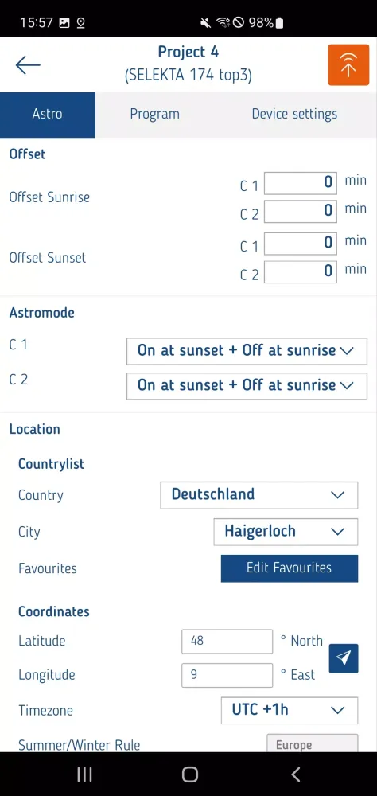The height and width of the screenshot is (796, 377).
Task: Tap the Summer/Winter Rule Europe button
Action: (x=312, y=743)
